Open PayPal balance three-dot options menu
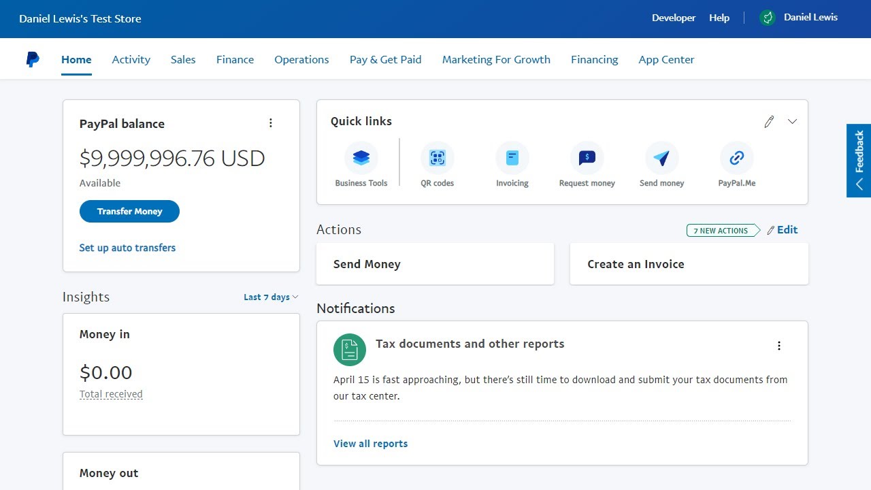871x490 pixels. 271,123
